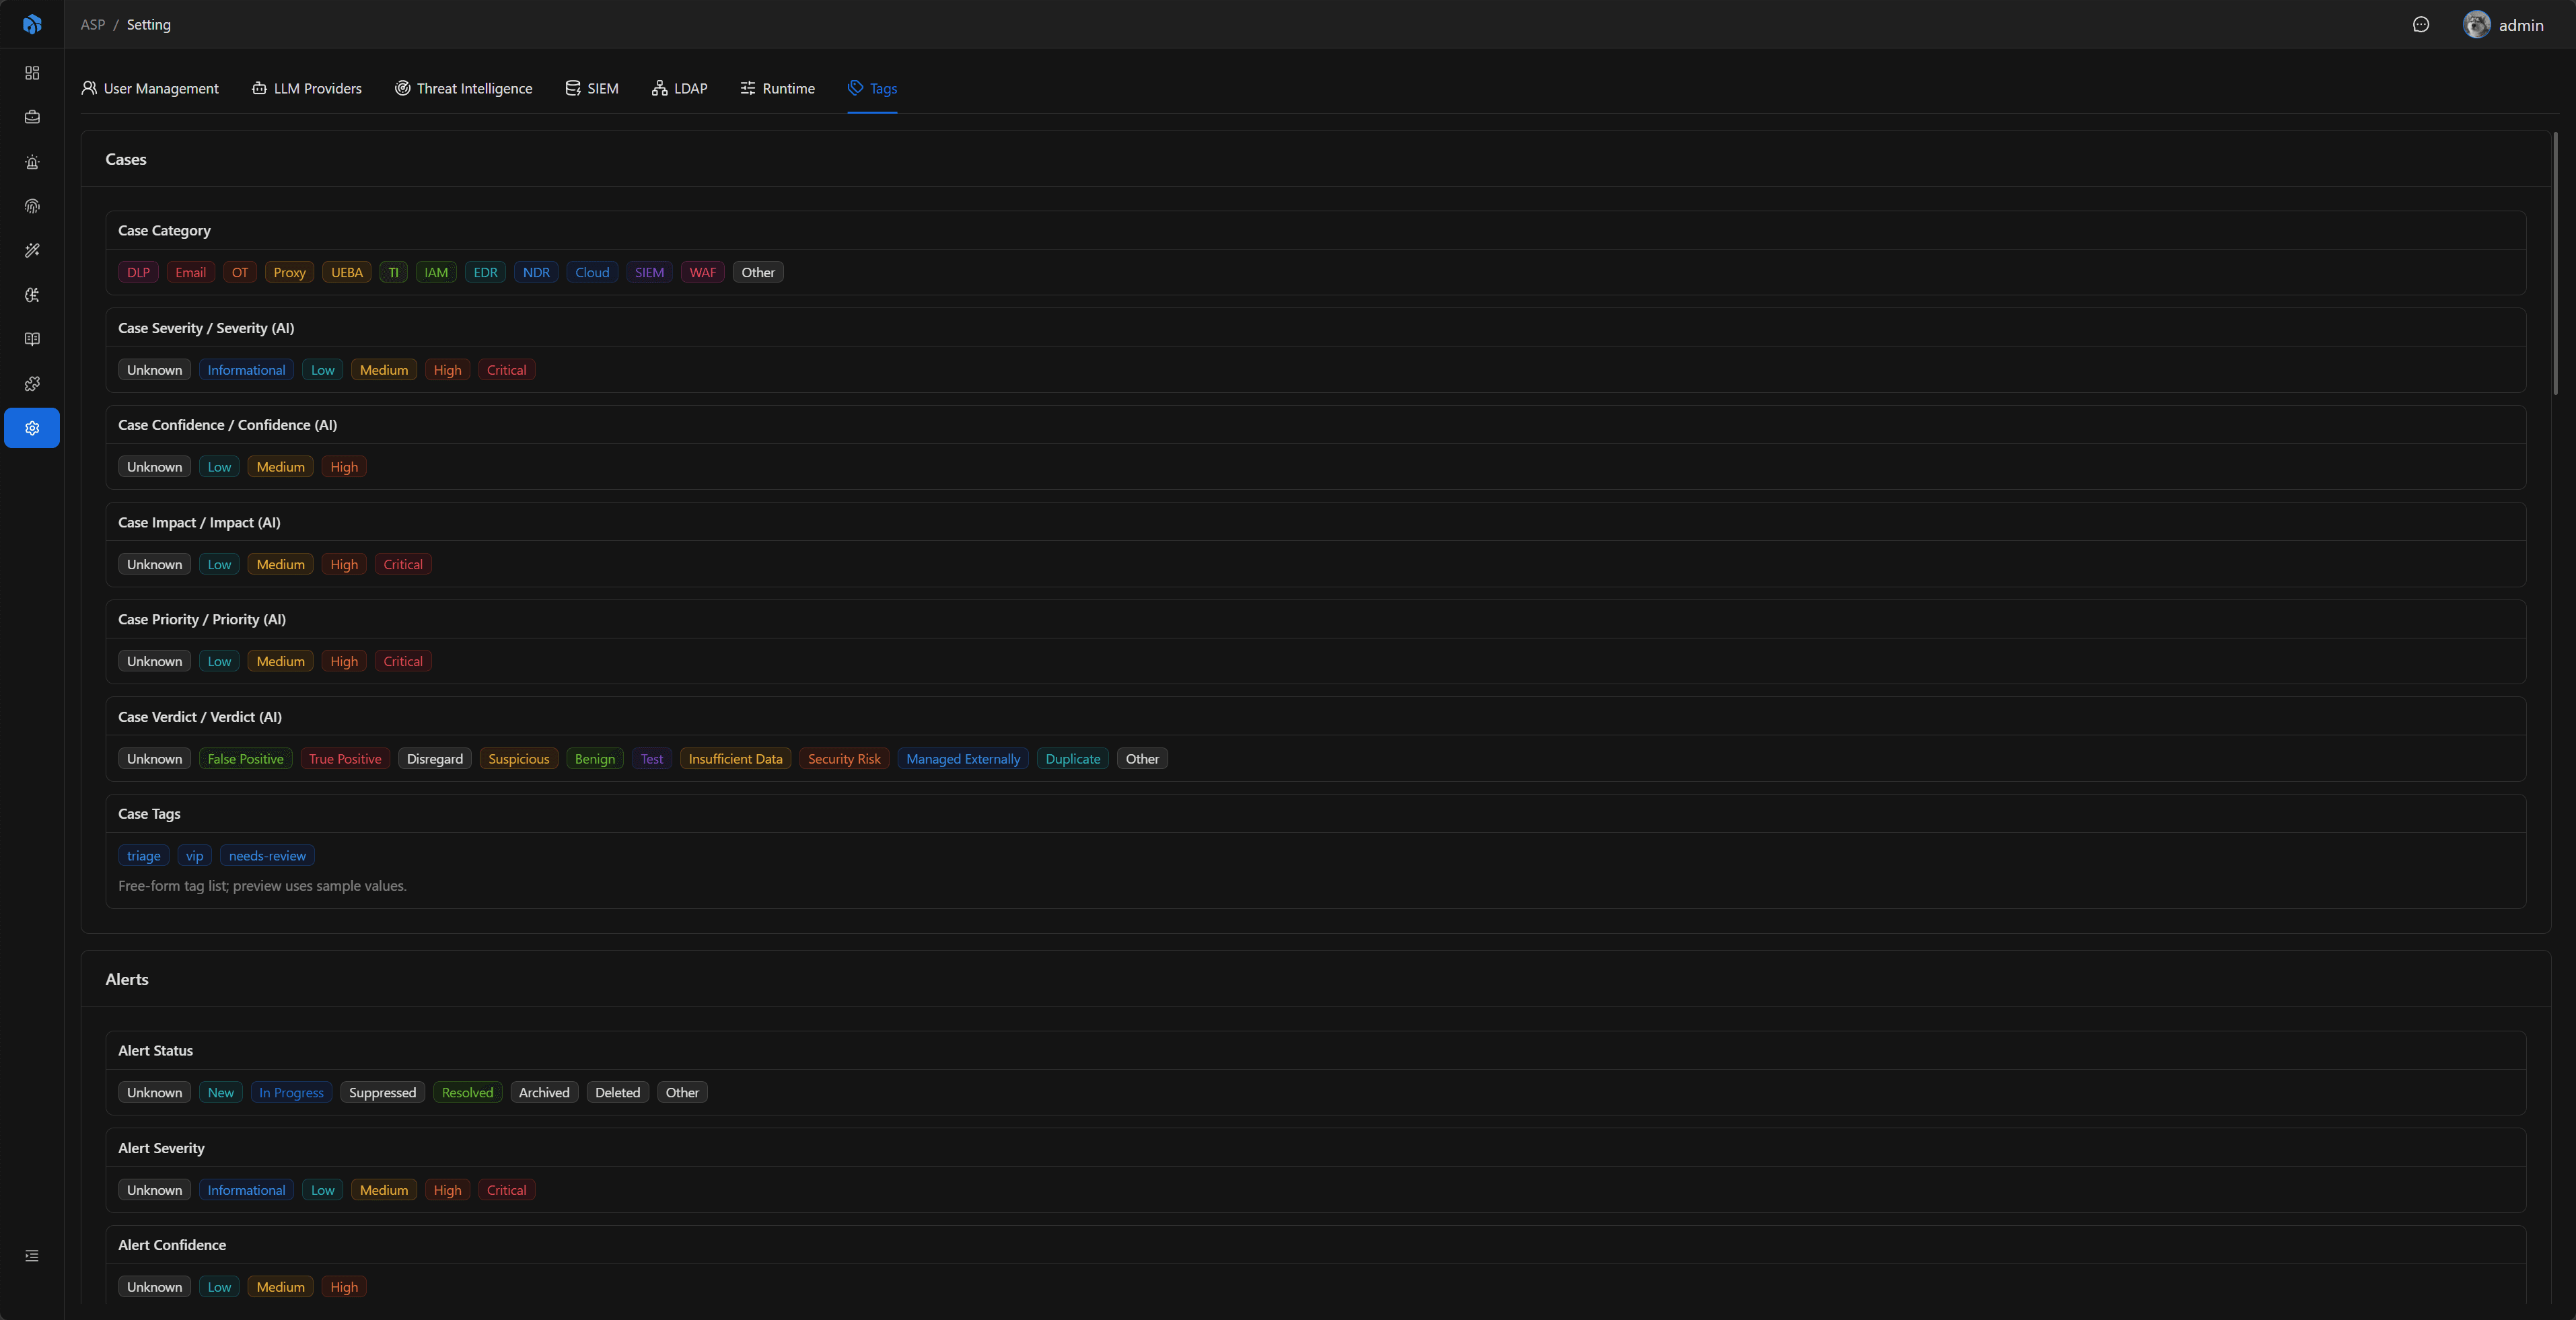
Task: Switch to the LLM Providers tab
Action: pyautogui.click(x=307, y=88)
